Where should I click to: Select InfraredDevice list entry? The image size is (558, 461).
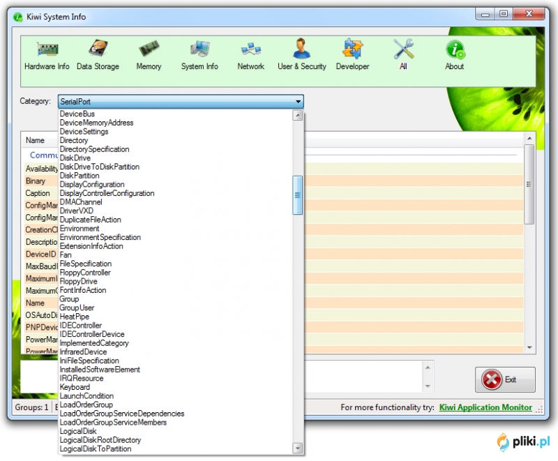point(176,352)
